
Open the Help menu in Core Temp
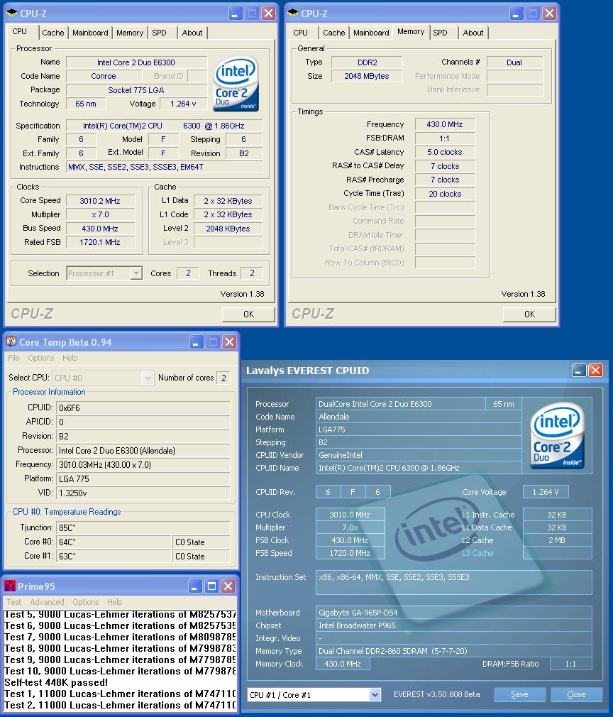tap(70, 358)
